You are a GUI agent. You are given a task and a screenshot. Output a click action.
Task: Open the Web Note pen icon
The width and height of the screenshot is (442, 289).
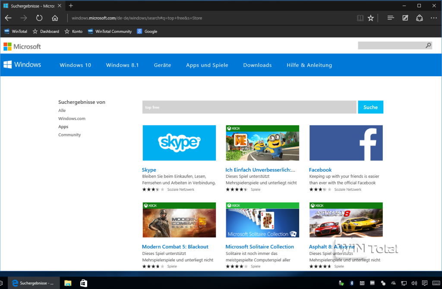click(x=405, y=18)
